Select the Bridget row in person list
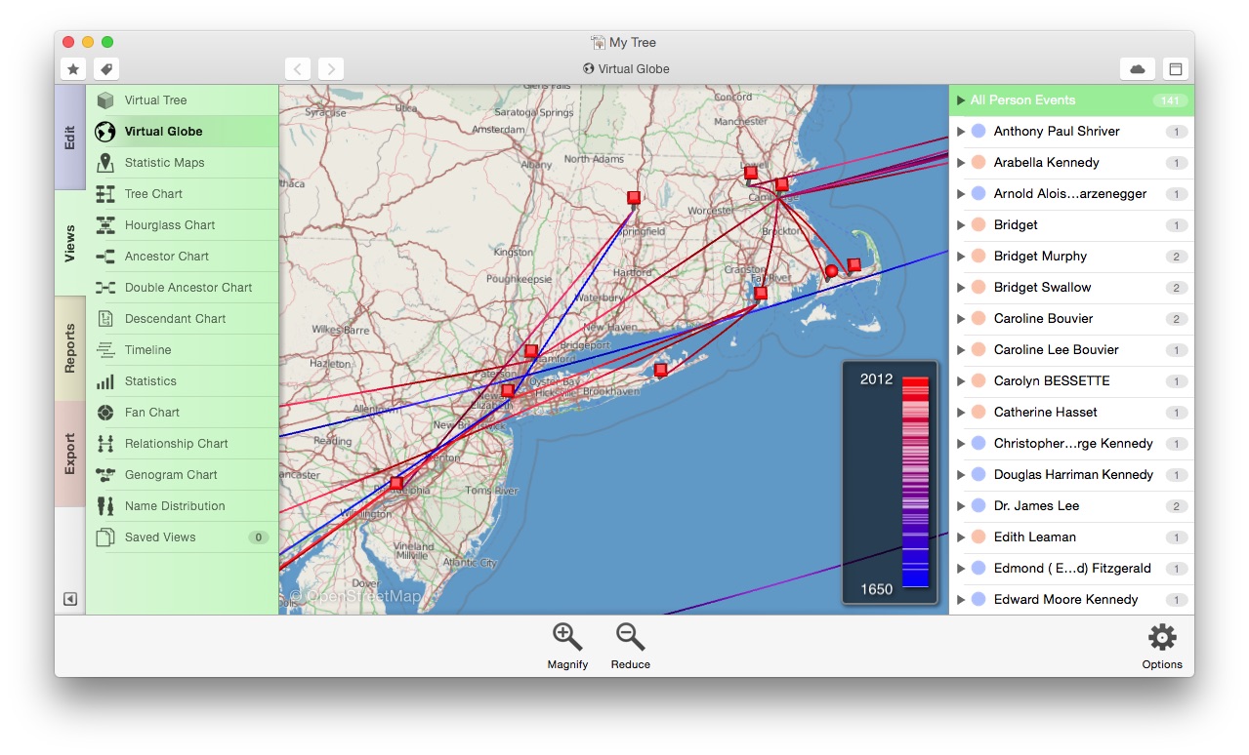 point(1071,225)
